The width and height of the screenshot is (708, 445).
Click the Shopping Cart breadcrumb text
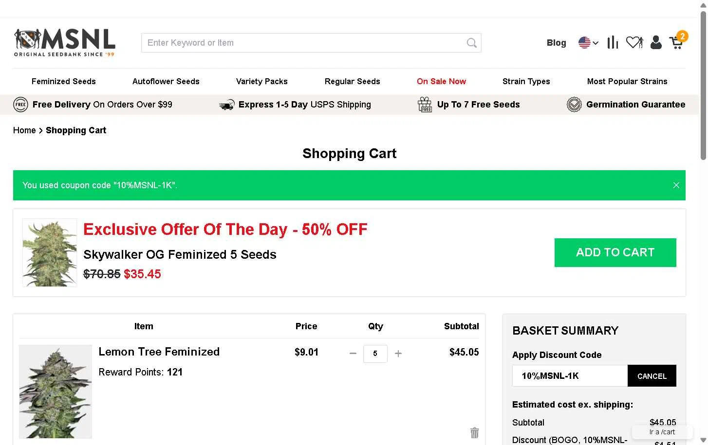click(76, 130)
